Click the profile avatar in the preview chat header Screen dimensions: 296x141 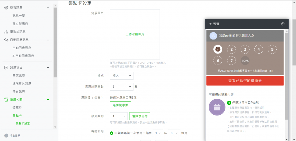click(213, 36)
